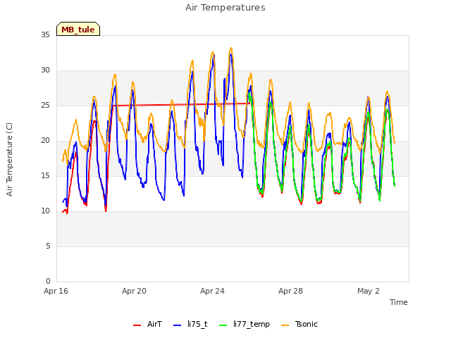Toggle the Tsonic legend entry
Image resolution: width=451 pixels, height=338 pixels.
[299, 324]
